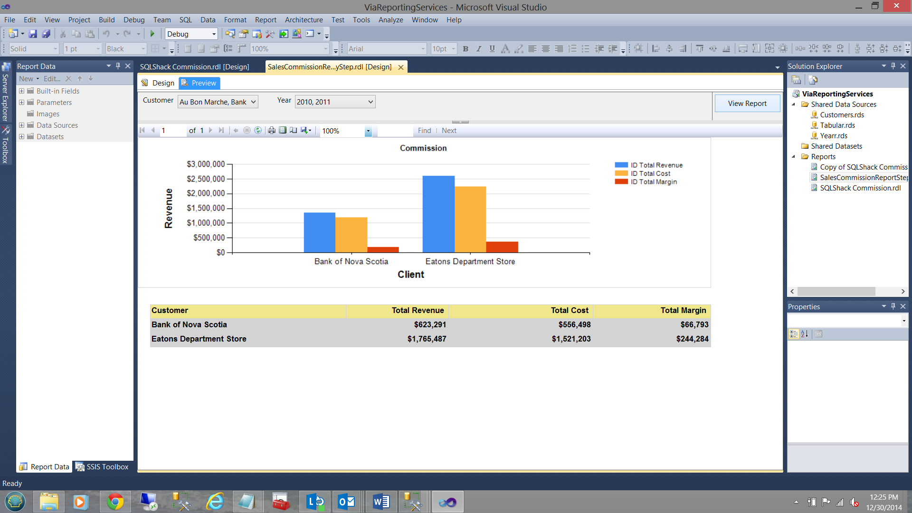Click the Start Debugging green arrow
This screenshot has height=513, width=912.
tap(152, 34)
